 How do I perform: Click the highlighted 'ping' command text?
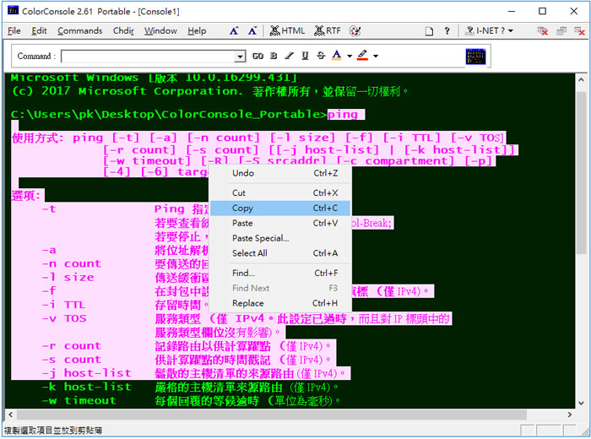coord(342,114)
